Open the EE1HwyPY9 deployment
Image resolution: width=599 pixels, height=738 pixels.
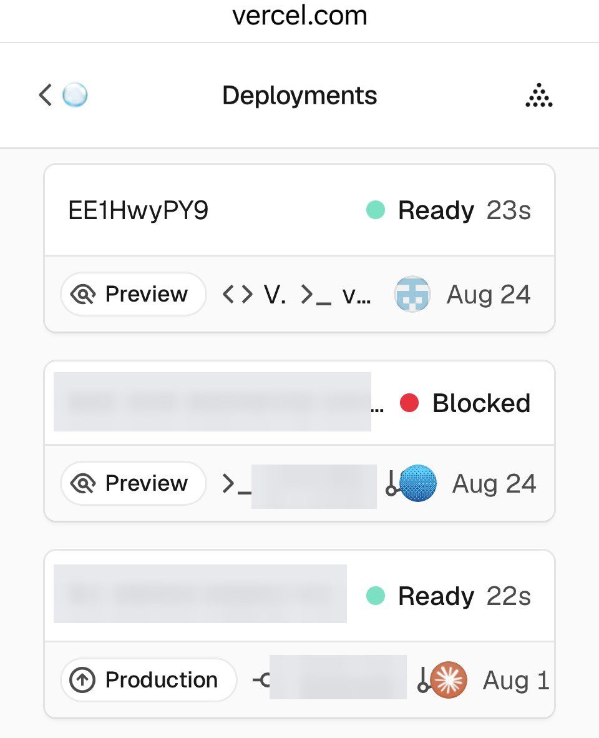click(x=139, y=210)
